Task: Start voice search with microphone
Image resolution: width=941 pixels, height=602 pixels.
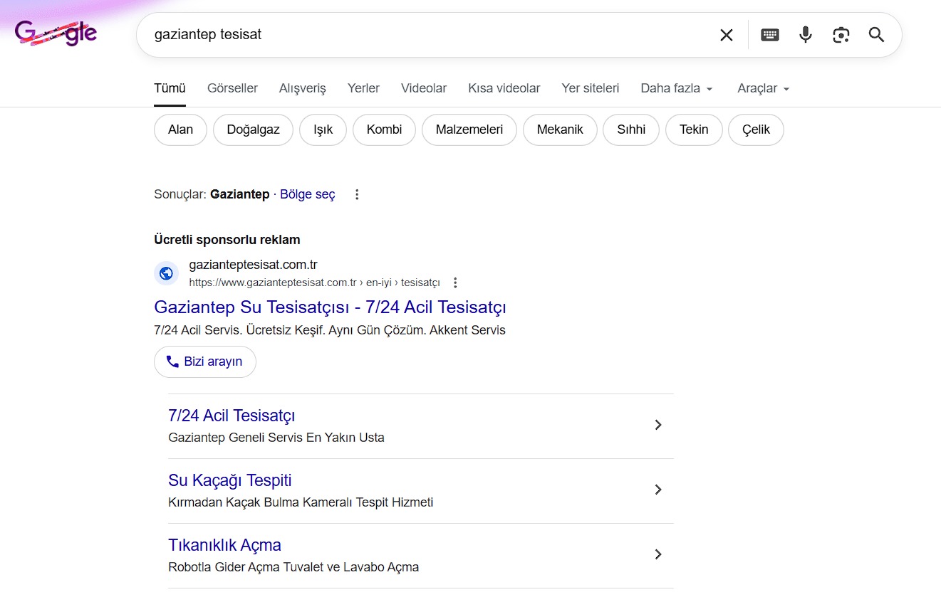Action: click(805, 35)
